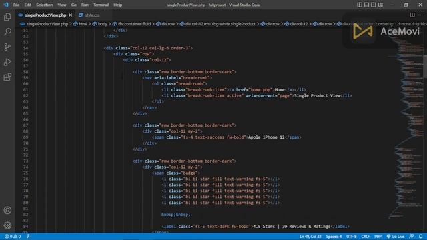Click span class="badge" on line 75
The height and width of the screenshot is (240, 427).
click(176, 173)
